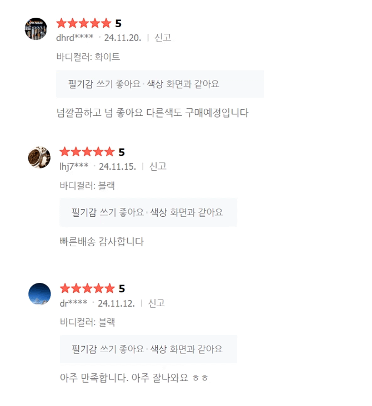Click review text '넘깔끔하고 넘 좋아요'
Viewport: 372px width, 406px height.
tap(152, 113)
